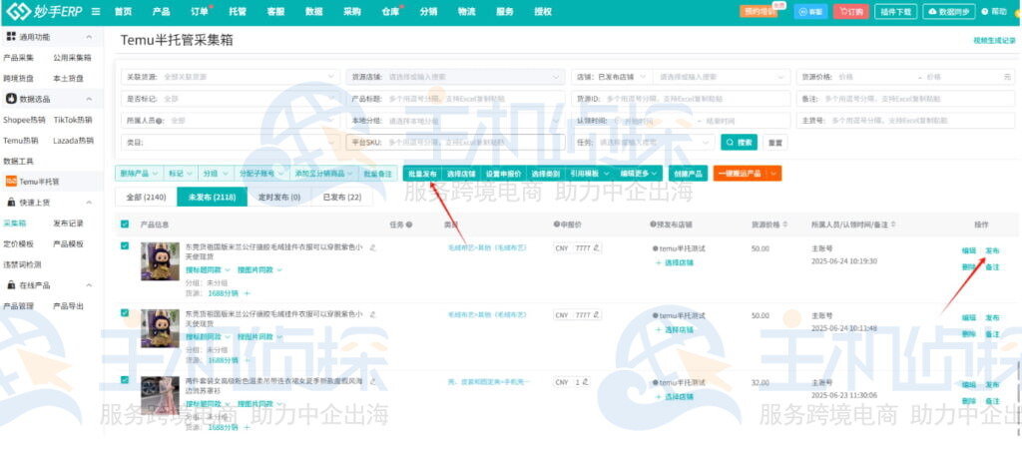Collapse the 快速上货 sidebar section
1022x450 pixels.
89,203
